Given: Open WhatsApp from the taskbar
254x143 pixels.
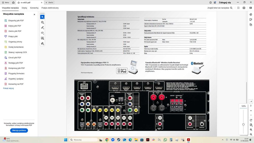Looking at the screenshot, I should (165, 140).
